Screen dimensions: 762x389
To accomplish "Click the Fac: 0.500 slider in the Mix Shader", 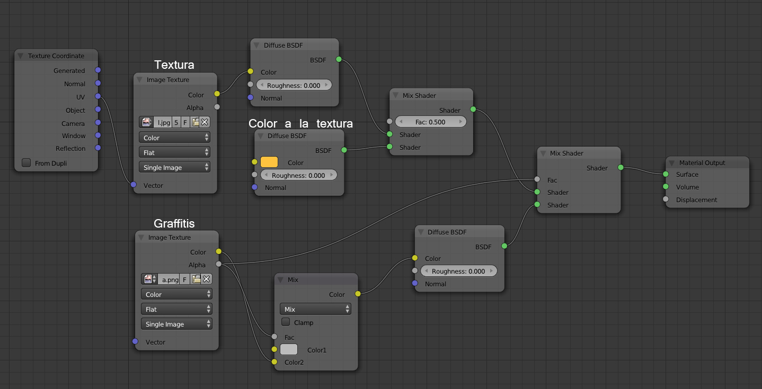I will [x=430, y=122].
